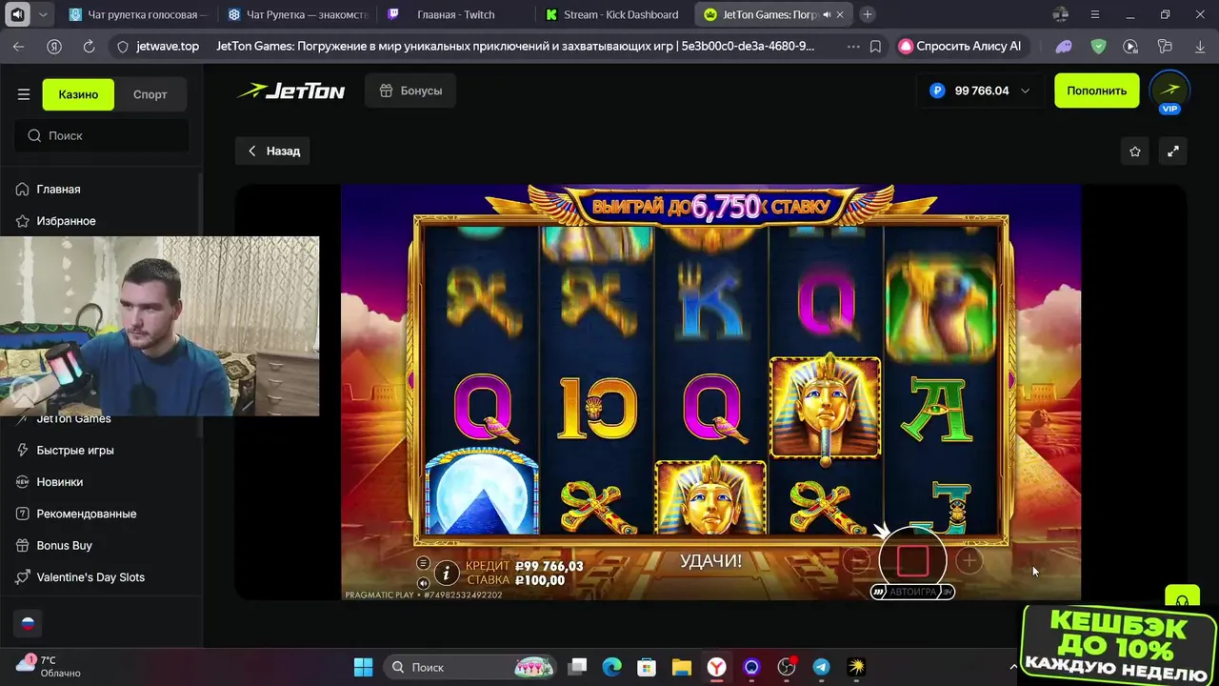Open the green shield protection icon

(x=1098, y=46)
